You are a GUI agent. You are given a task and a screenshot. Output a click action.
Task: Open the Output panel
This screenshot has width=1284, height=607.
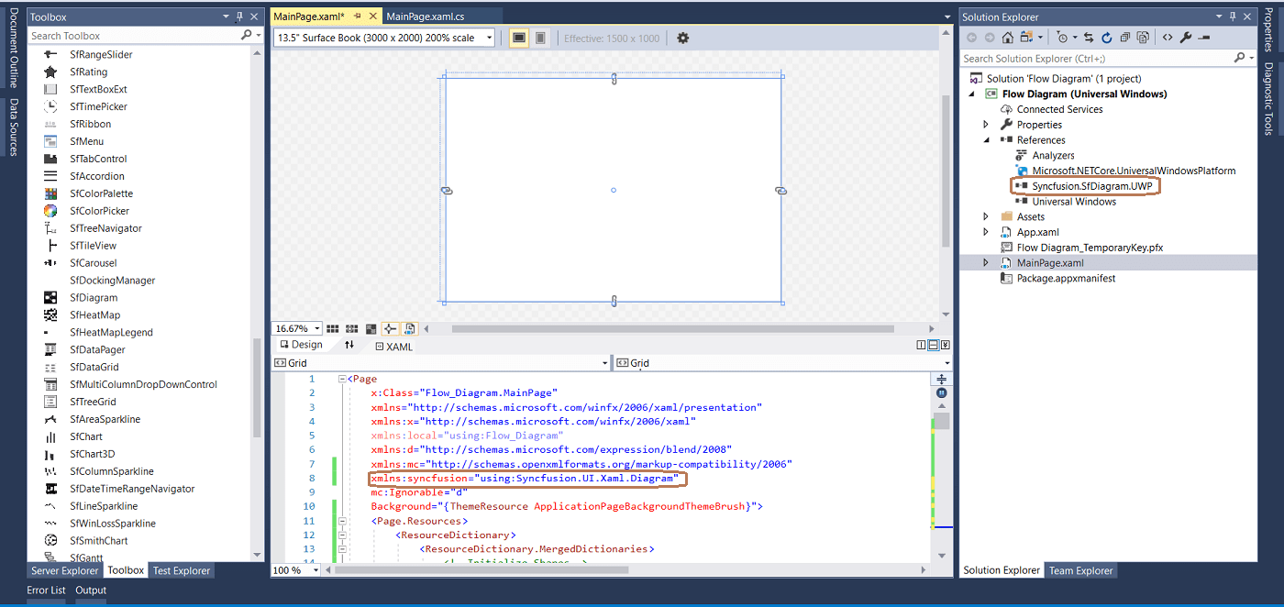pyautogui.click(x=91, y=590)
